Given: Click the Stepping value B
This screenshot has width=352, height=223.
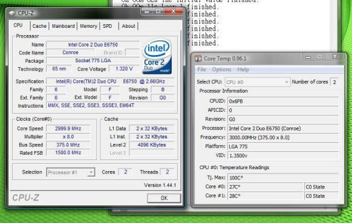Looking at the screenshot, I should click(x=163, y=89).
